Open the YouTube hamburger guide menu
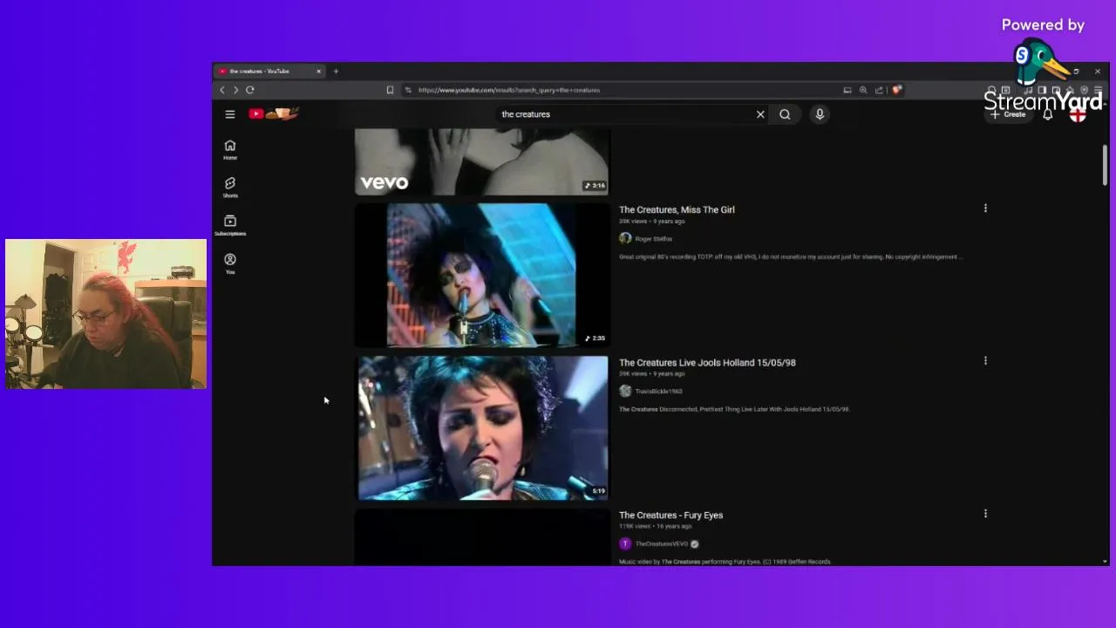This screenshot has height=628, width=1116. pyautogui.click(x=230, y=114)
